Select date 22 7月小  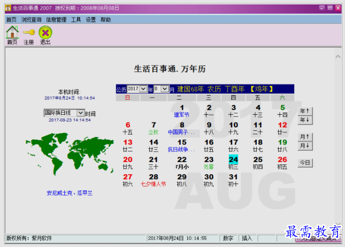[182, 163]
